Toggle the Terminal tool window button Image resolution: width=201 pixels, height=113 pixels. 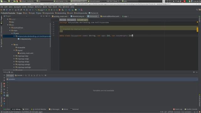click(74, 109)
